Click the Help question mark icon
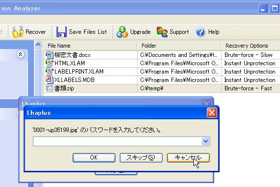 pos(200,32)
